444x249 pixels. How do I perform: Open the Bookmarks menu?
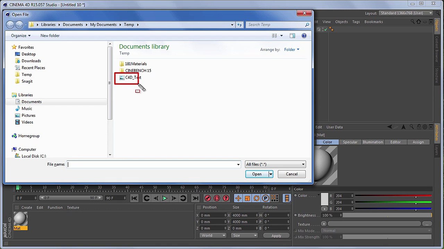(x=374, y=22)
